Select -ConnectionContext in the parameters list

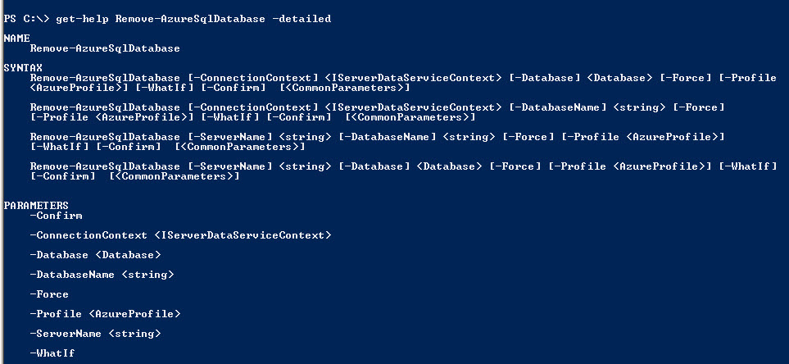point(88,235)
